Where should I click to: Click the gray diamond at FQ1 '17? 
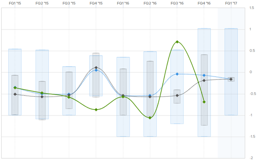pyautogui.click(x=231, y=79)
